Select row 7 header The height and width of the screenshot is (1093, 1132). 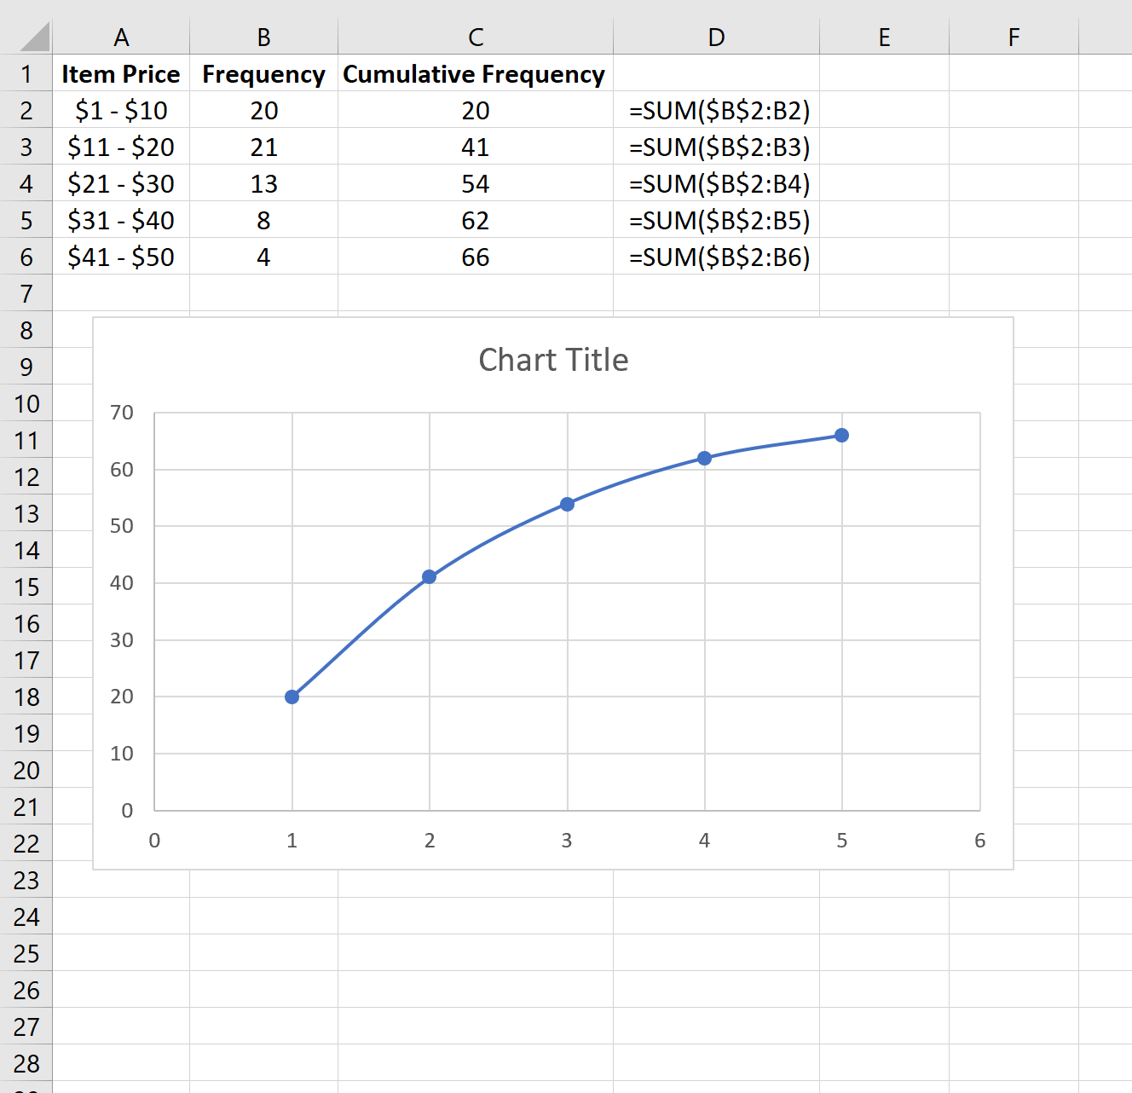click(x=26, y=293)
